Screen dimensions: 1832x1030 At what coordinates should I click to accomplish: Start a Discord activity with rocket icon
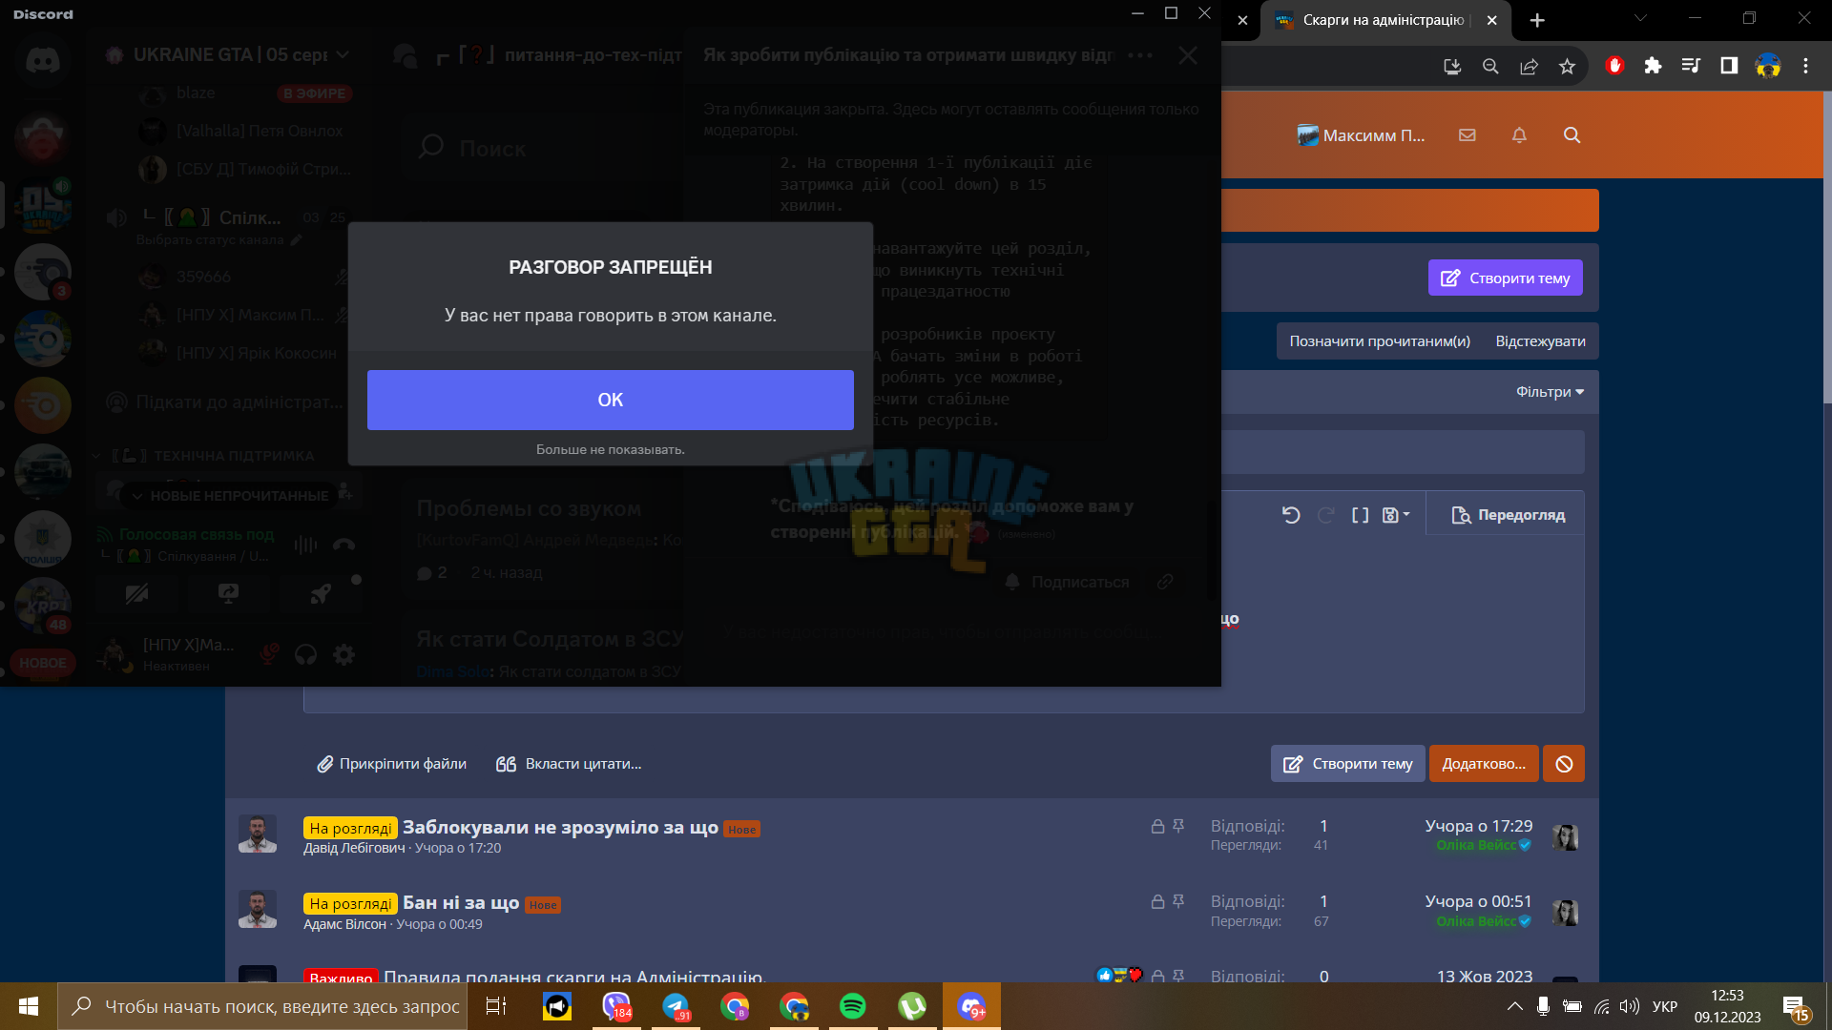tap(321, 594)
